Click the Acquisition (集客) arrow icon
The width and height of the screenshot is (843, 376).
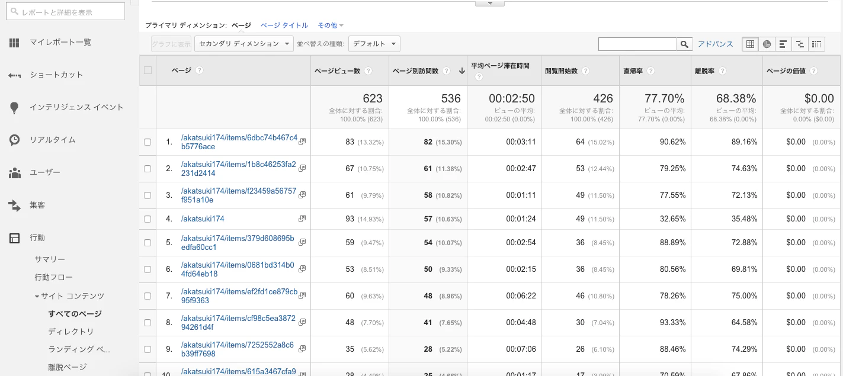pos(15,205)
